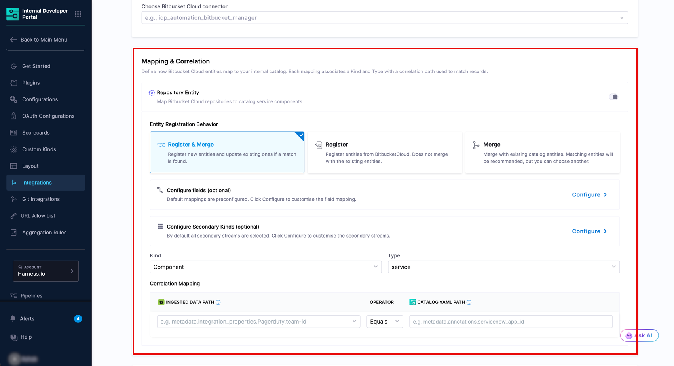Click Configure for Secondary Kinds
674x366 pixels.
589,231
